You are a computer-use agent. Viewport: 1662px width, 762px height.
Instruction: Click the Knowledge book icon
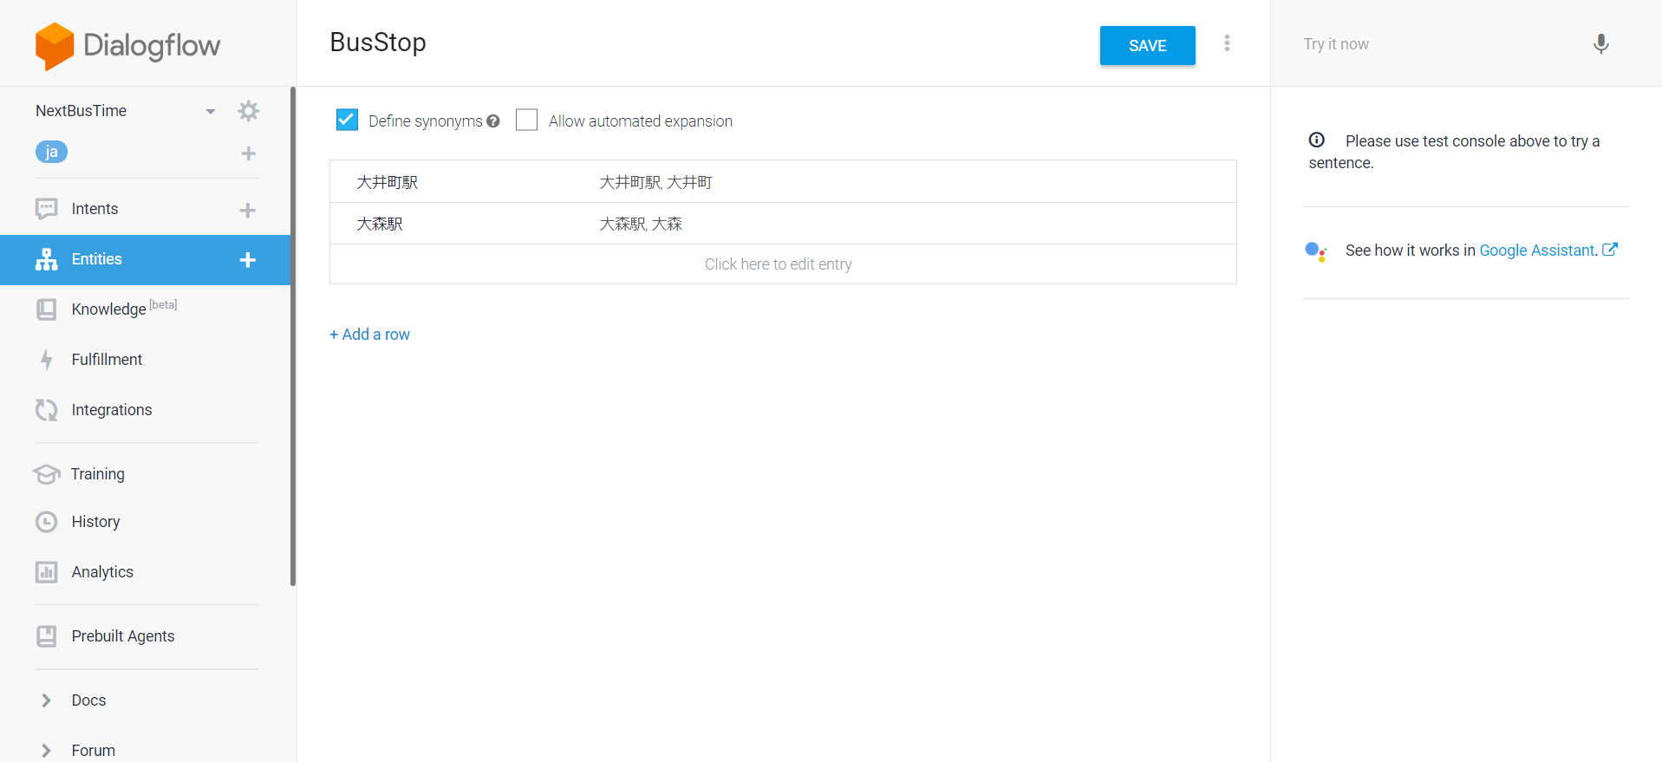pos(47,309)
